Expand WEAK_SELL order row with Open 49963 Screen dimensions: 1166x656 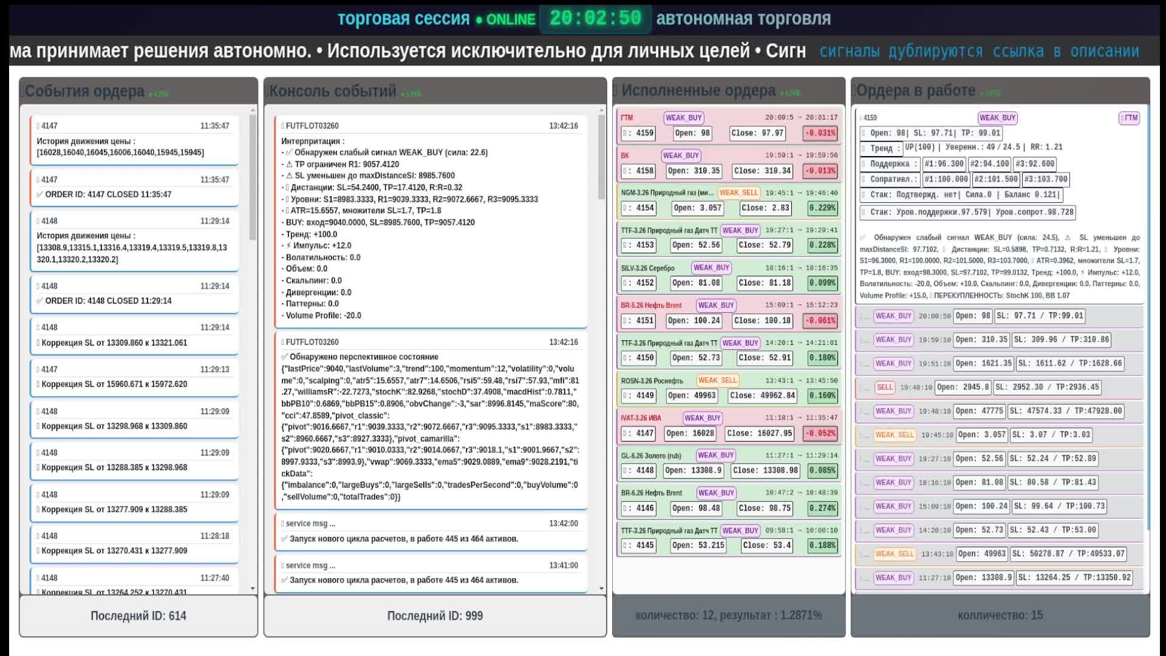click(x=864, y=554)
